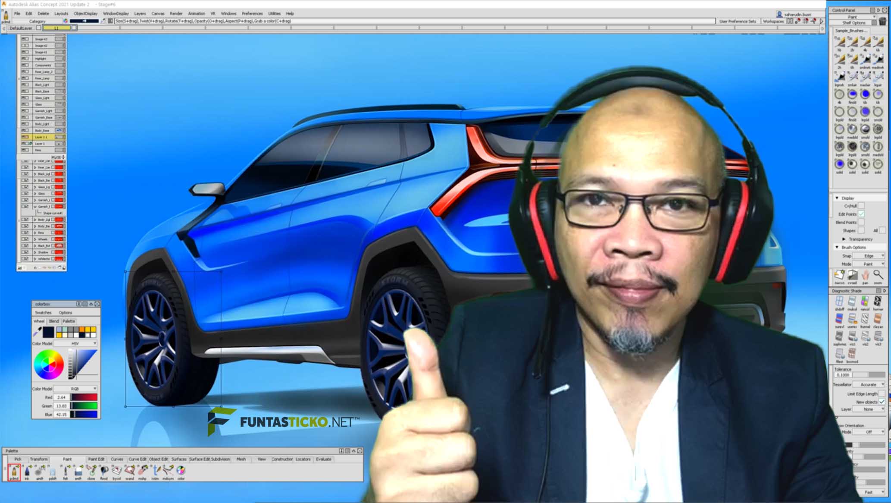The image size is (891, 503).
Task: Open the Canvas menu
Action: click(158, 13)
